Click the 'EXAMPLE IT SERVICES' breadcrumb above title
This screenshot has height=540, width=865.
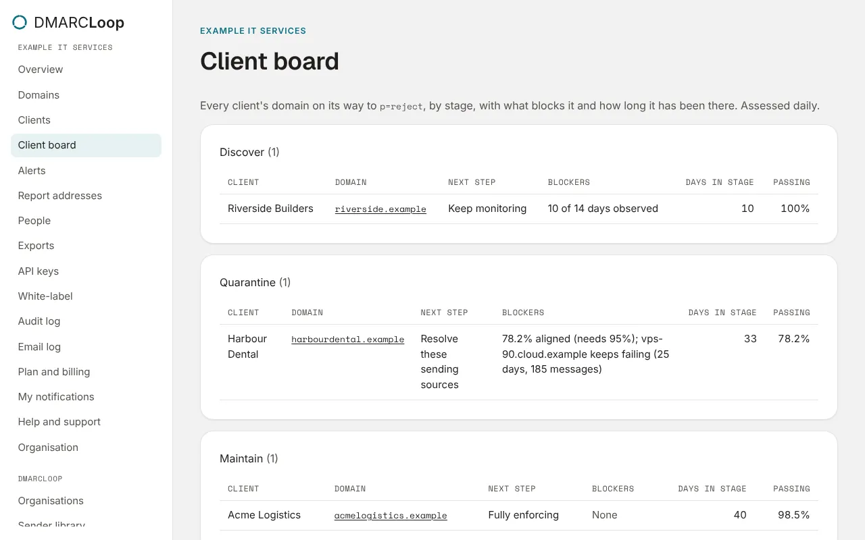coord(253,31)
